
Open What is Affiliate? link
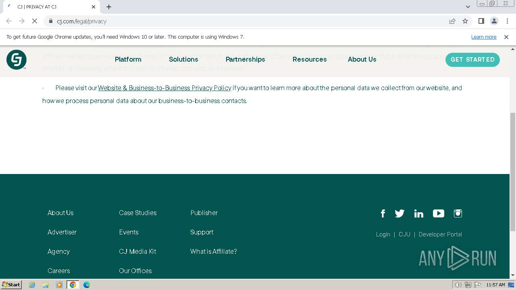[x=214, y=251]
